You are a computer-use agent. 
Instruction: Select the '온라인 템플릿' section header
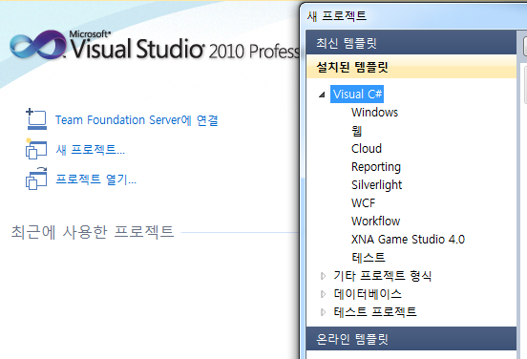pyautogui.click(x=411, y=339)
